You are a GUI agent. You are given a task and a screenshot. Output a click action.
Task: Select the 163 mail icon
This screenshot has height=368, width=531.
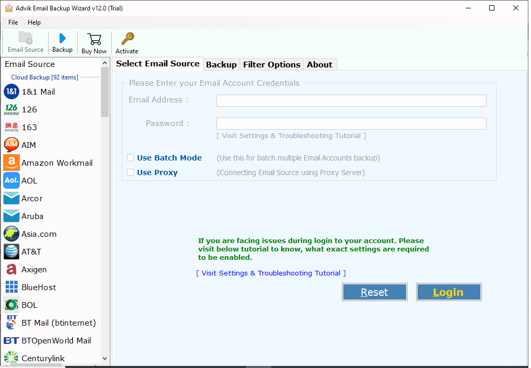tap(11, 127)
